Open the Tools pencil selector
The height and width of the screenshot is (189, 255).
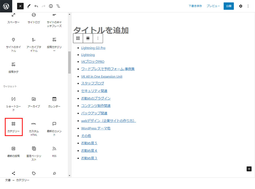click(x=29, y=6)
